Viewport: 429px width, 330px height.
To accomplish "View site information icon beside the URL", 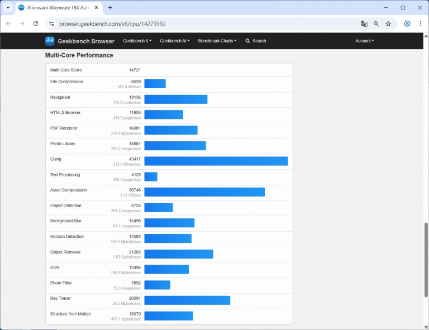I will pos(51,24).
